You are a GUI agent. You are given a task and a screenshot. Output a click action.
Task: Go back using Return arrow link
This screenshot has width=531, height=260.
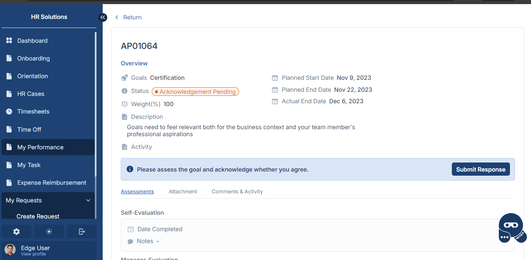(128, 17)
